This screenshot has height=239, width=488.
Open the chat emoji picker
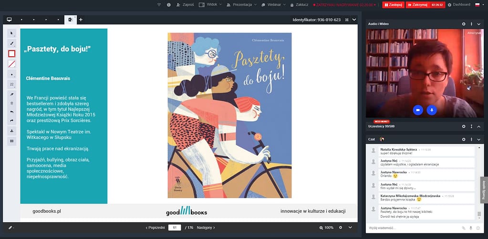(x=478, y=228)
